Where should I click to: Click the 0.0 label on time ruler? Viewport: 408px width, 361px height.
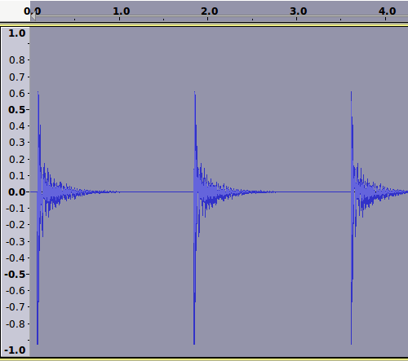click(x=33, y=11)
